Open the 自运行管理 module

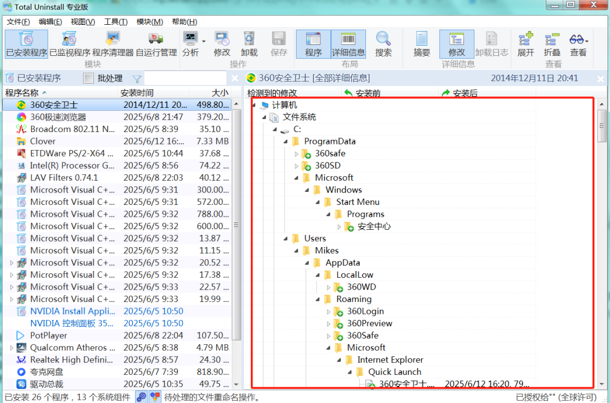click(156, 44)
